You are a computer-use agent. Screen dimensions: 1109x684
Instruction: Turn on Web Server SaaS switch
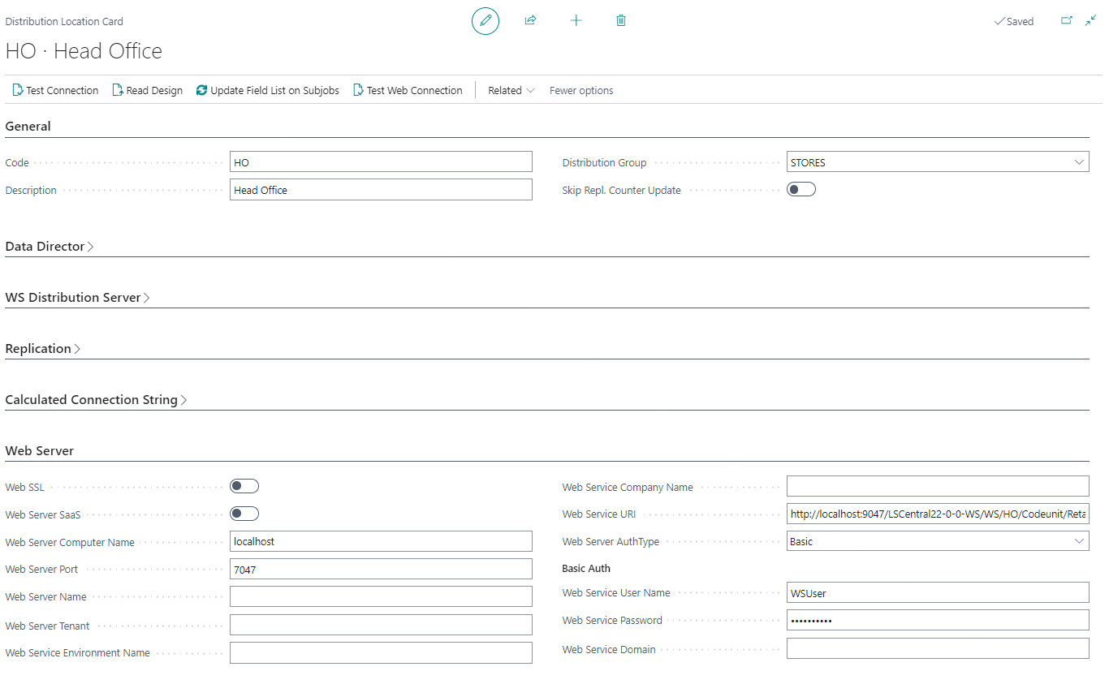tap(244, 514)
